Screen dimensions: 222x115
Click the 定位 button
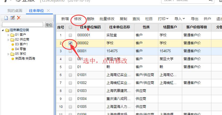pos(49,25)
